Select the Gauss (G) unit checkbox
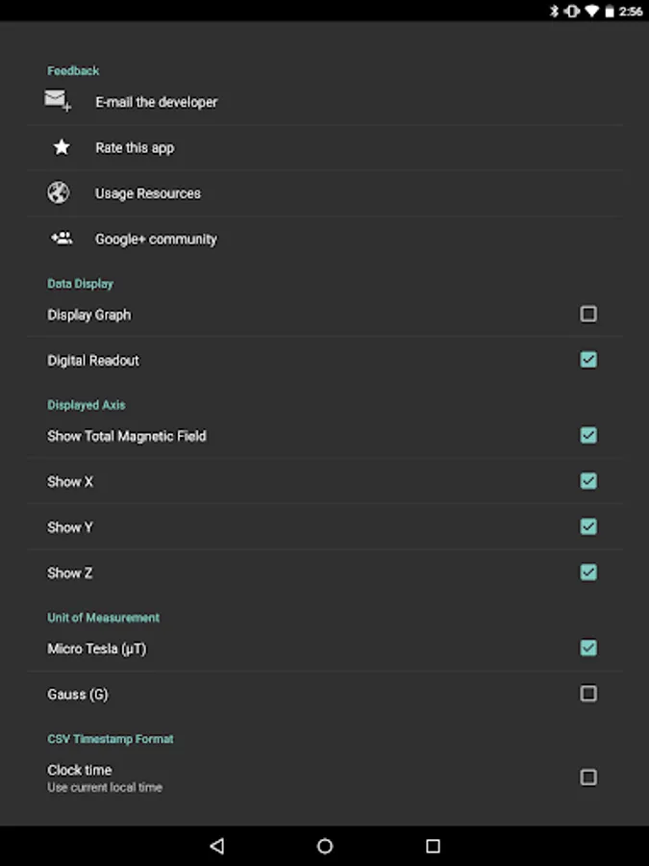The height and width of the screenshot is (866, 649). click(x=588, y=693)
